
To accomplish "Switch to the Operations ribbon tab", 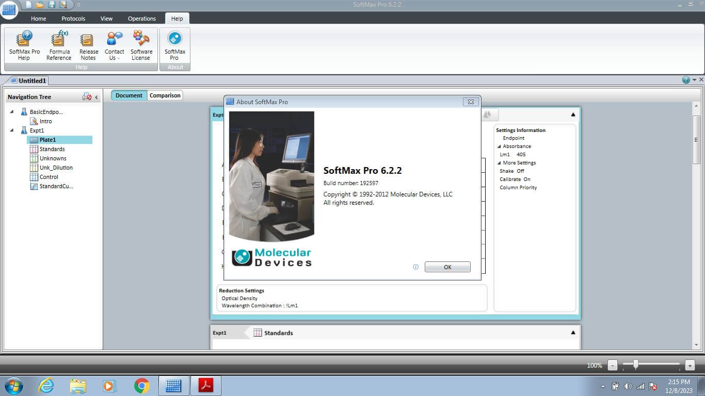I will (x=141, y=19).
